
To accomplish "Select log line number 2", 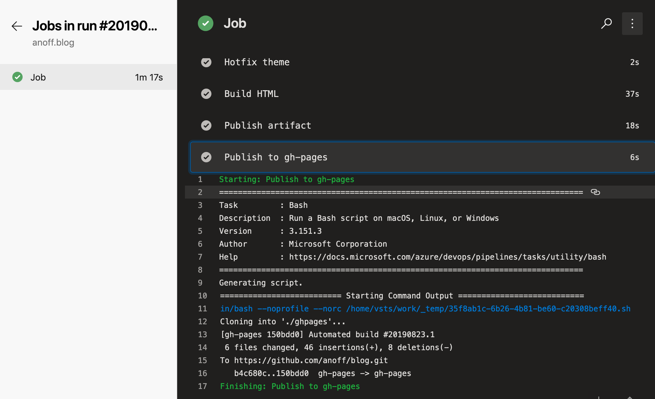I will tap(200, 192).
